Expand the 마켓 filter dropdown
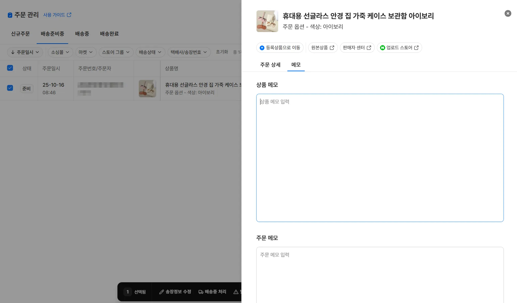The height and width of the screenshot is (303, 517). (86, 52)
